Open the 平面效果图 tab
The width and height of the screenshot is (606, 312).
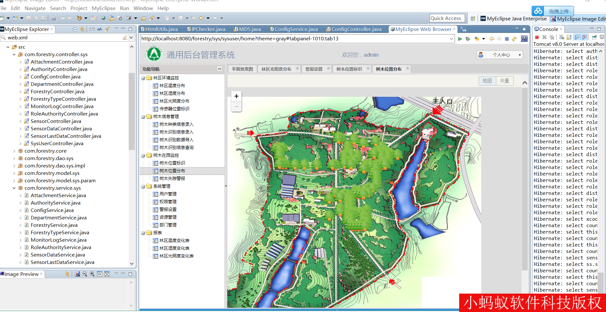pos(242,69)
